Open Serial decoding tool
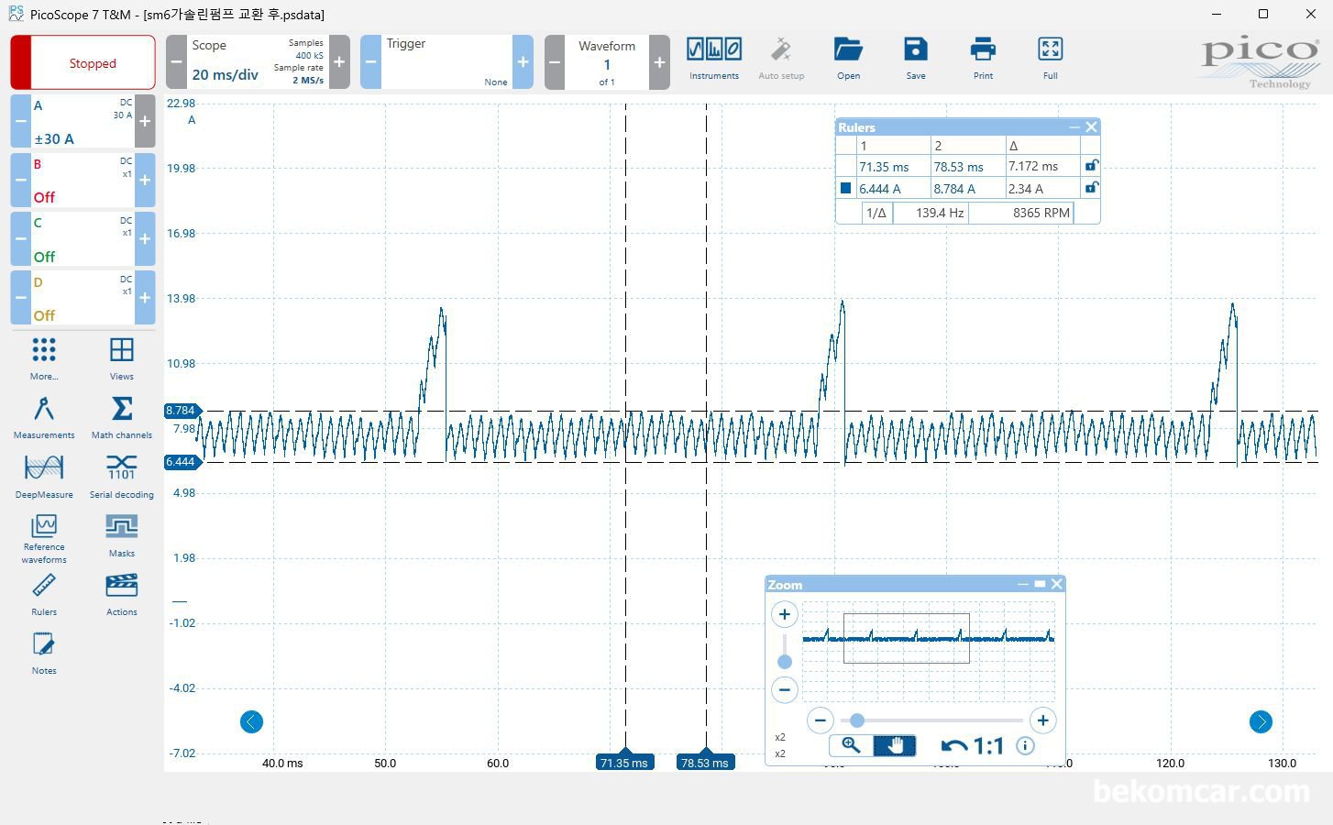 click(121, 476)
